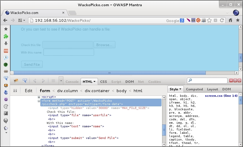Open the DOM tab in the main panel bar
This screenshot has width=243, height=147.
coord(130,82)
